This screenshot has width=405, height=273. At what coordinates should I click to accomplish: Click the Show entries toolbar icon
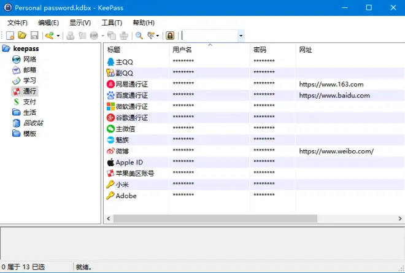pos(150,36)
